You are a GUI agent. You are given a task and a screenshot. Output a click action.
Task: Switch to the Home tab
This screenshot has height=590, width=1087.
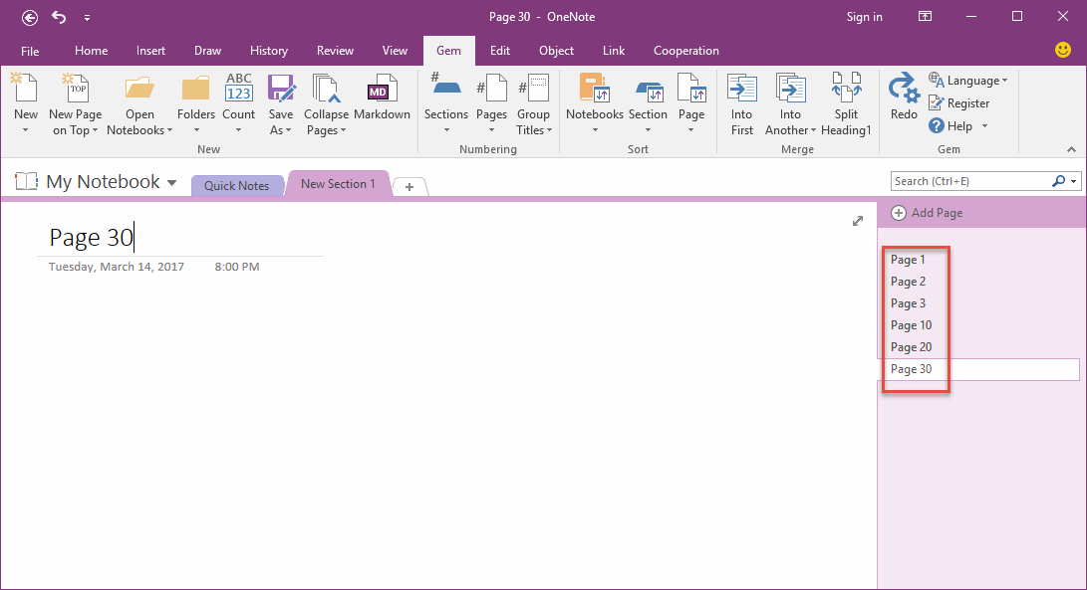(91, 51)
